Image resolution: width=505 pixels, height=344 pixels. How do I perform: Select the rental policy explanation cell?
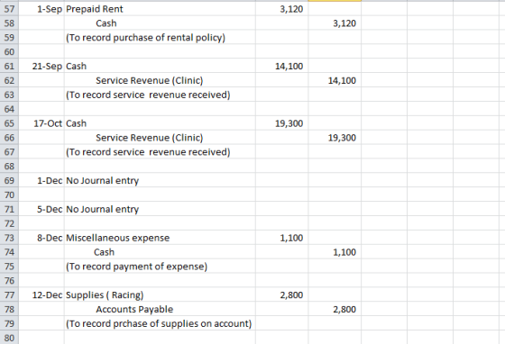click(x=160, y=37)
